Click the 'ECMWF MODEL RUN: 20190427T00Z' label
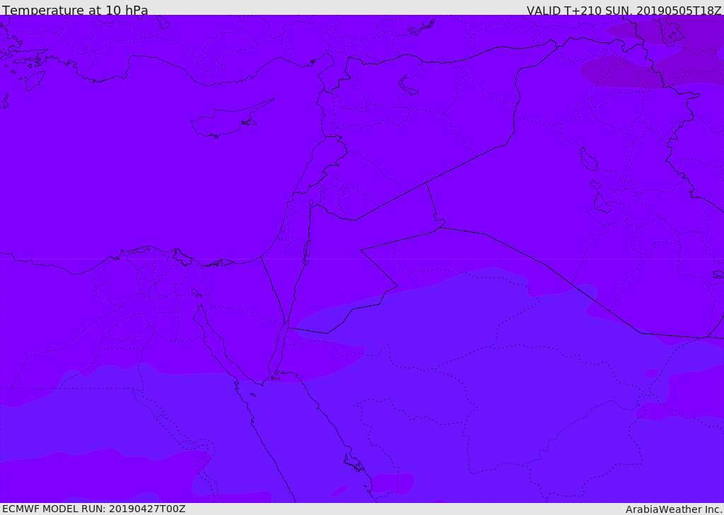The width and height of the screenshot is (724, 515). click(x=94, y=509)
